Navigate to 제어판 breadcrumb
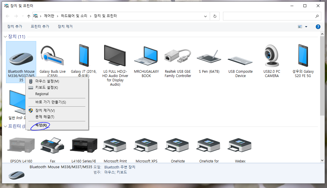The image size is (327, 188). click(x=49, y=16)
